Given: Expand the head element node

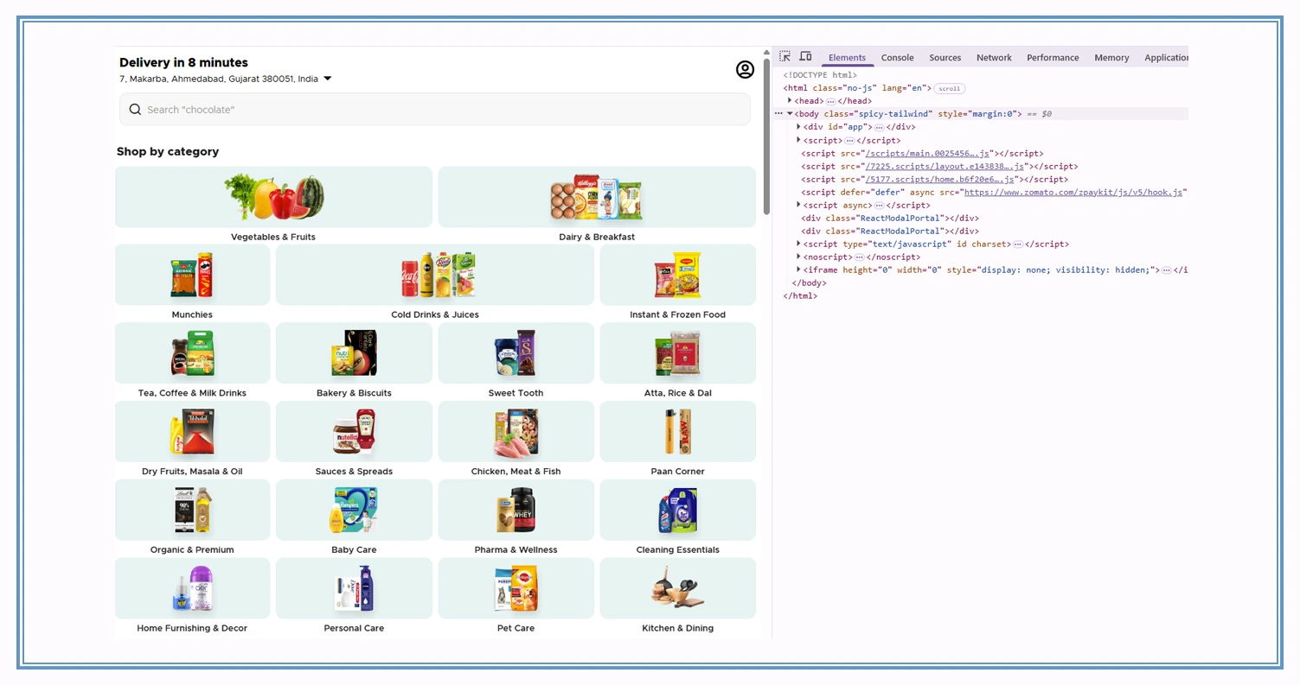Looking at the screenshot, I should (791, 100).
